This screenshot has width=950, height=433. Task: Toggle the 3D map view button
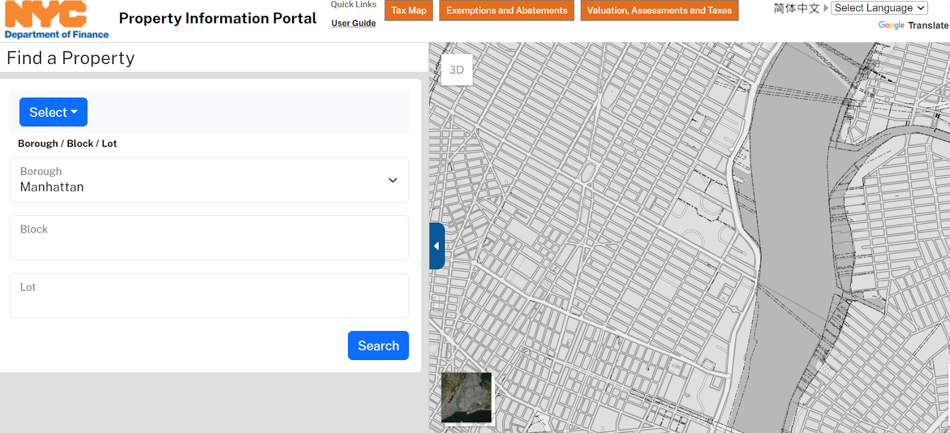pyautogui.click(x=457, y=70)
